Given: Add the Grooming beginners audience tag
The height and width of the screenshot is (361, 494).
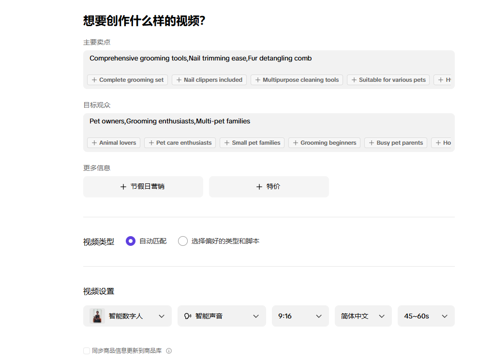Looking at the screenshot, I should pyautogui.click(x=324, y=143).
